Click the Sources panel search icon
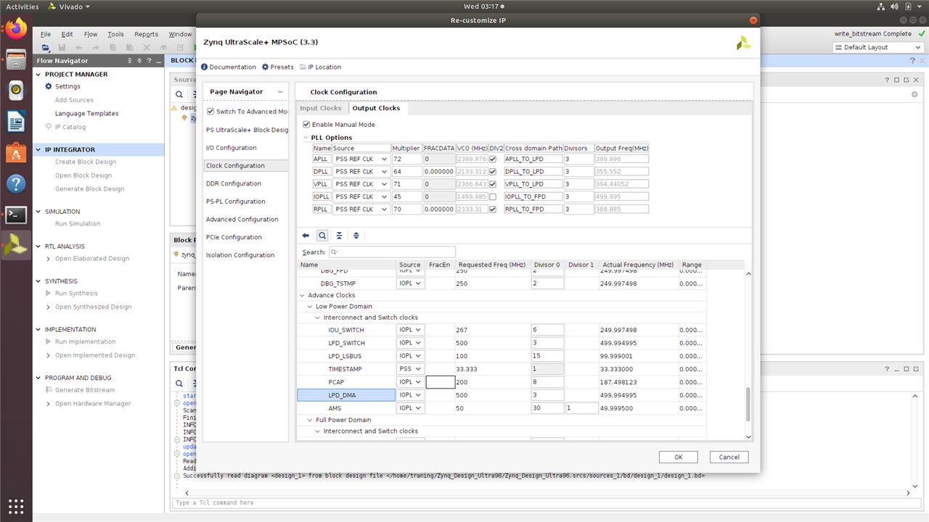Viewport: 929px width, 522px height. (179, 94)
